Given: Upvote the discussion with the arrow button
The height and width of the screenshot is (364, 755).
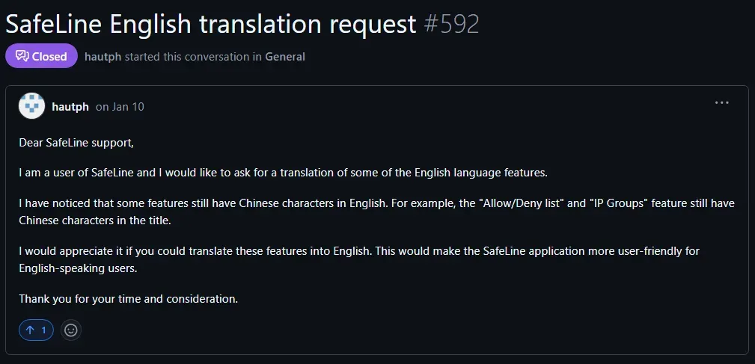Looking at the screenshot, I should (36, 330).
